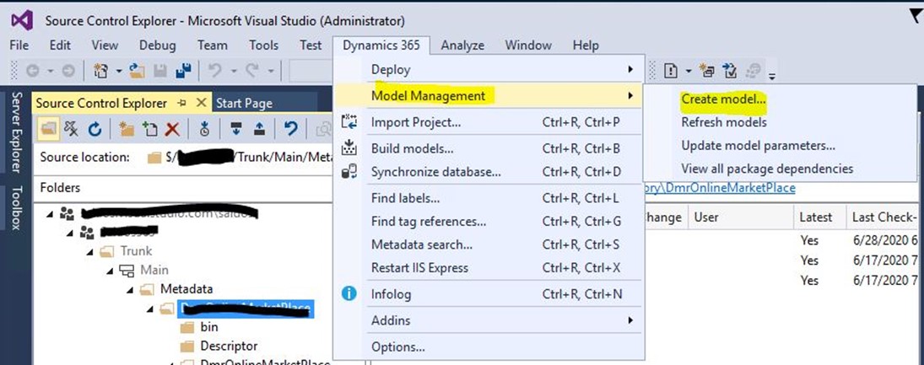This screenshot has width=924, height=365.
Task: Click the blue Undo Pending Changes icon
Action: [290, 129]
